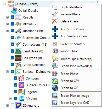This screenshot has width=102, height=109.
Task: Click the Export Layers to CAD icon
Action: 55,103
